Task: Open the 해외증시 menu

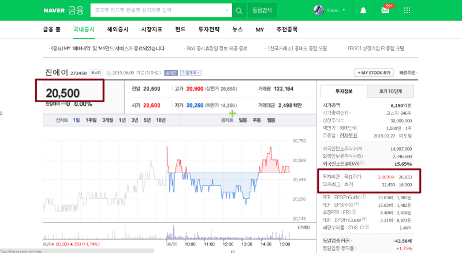Action: tap(118, 29)
